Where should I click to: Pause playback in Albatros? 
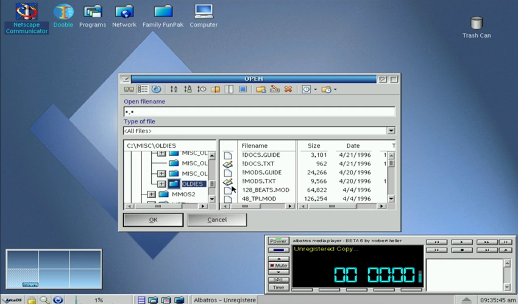505,243
